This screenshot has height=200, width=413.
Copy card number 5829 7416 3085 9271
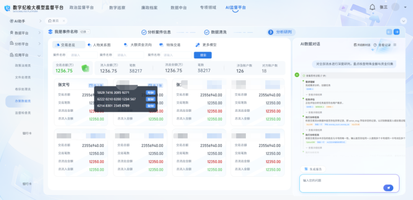[150, 92]
